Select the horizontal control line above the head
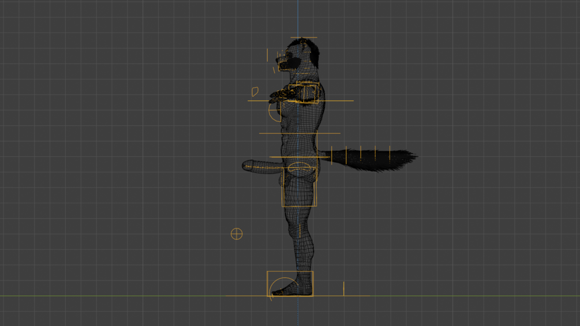The height and width of the screenshot is (326, 580). 304,38
